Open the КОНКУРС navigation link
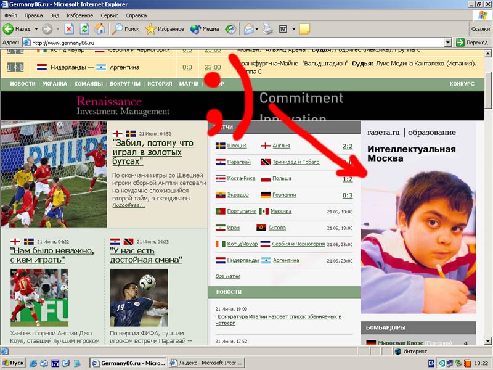The width and height of the screenshot is (493, 370). 462,84
